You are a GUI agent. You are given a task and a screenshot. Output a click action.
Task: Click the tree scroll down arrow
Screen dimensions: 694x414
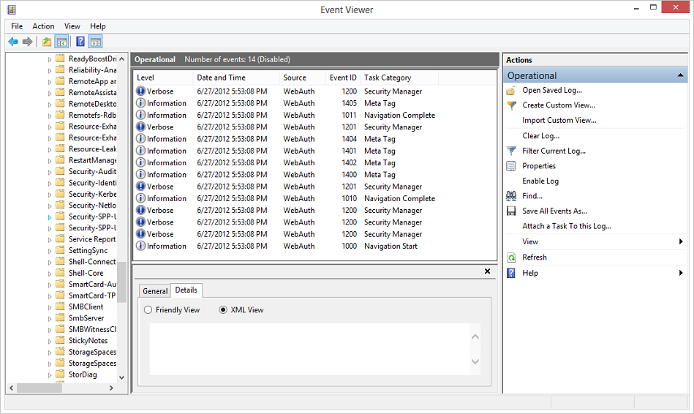pos(121,377)
